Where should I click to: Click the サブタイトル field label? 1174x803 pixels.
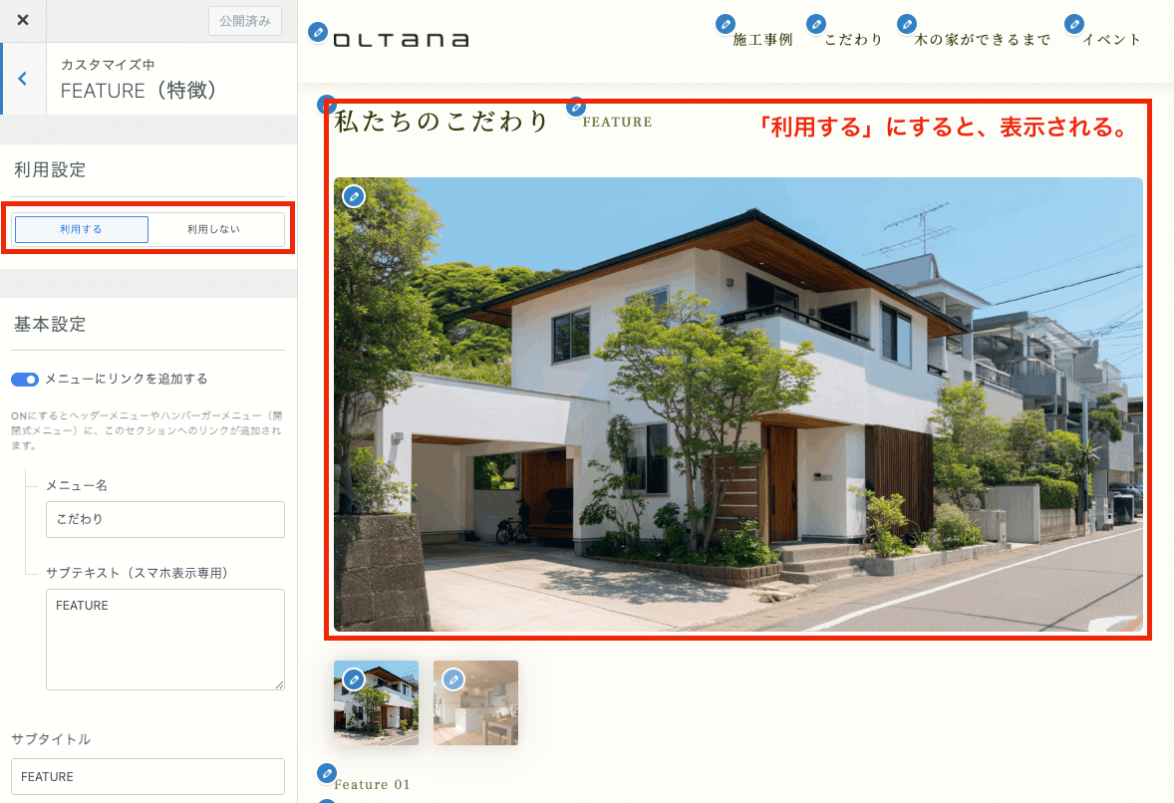51,739
